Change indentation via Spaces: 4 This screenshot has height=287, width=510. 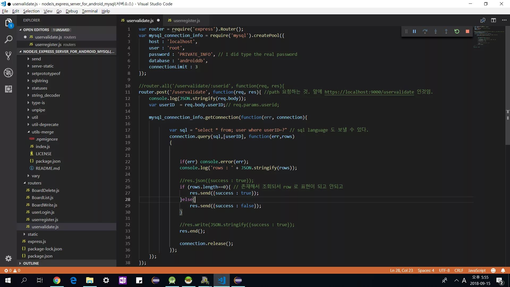coord(426,270)
